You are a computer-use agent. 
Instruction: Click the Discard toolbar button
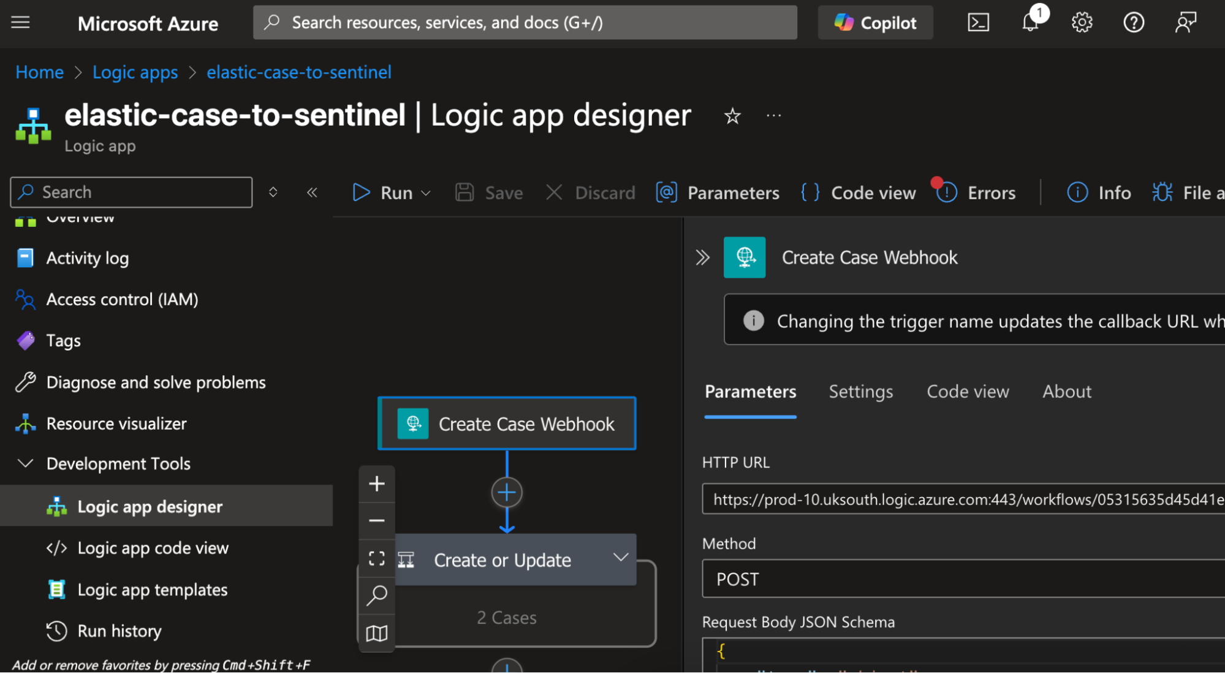(591, 193)
